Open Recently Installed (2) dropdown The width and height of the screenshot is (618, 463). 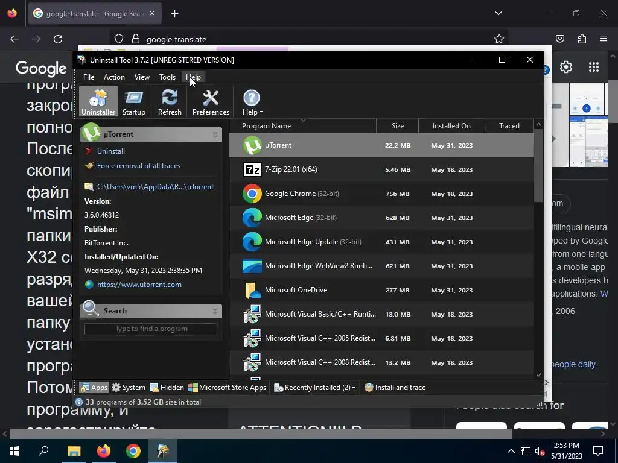click(314, 388)
